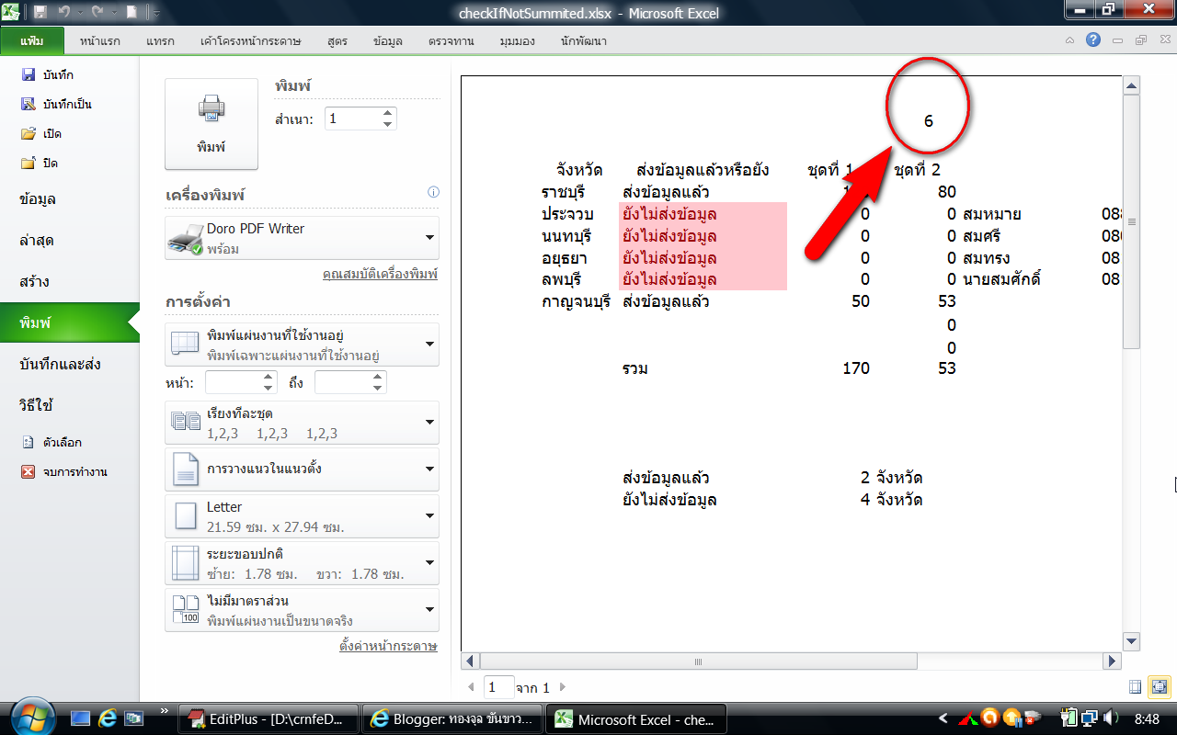The width and height of the screenshot is (1177, 735).
Task: Save the workbook using the Quick Access Toolbar disk icon
Action: (x=40, y=11)
